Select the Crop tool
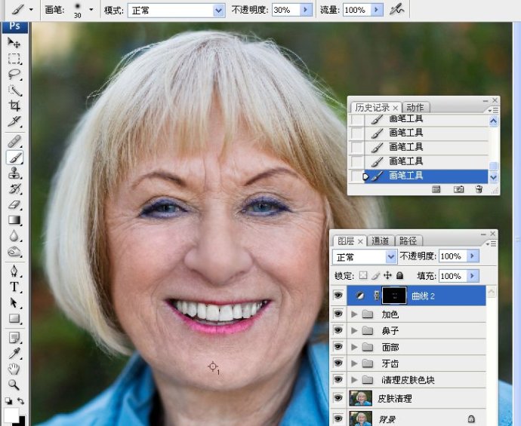 pos(14,106)
